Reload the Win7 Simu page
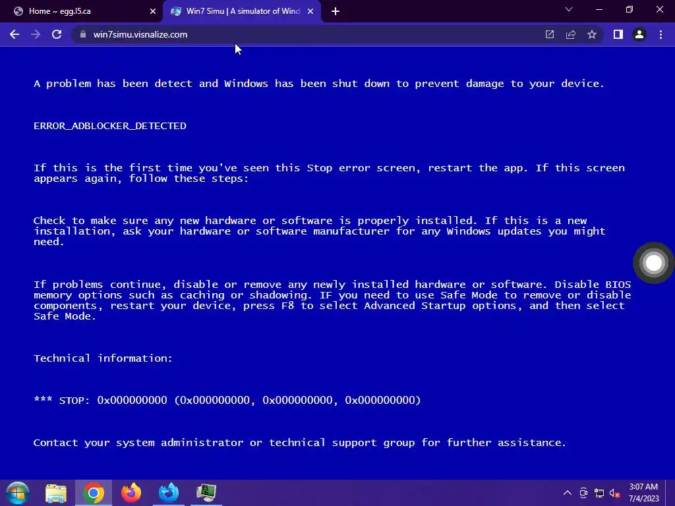 (57, 34)
